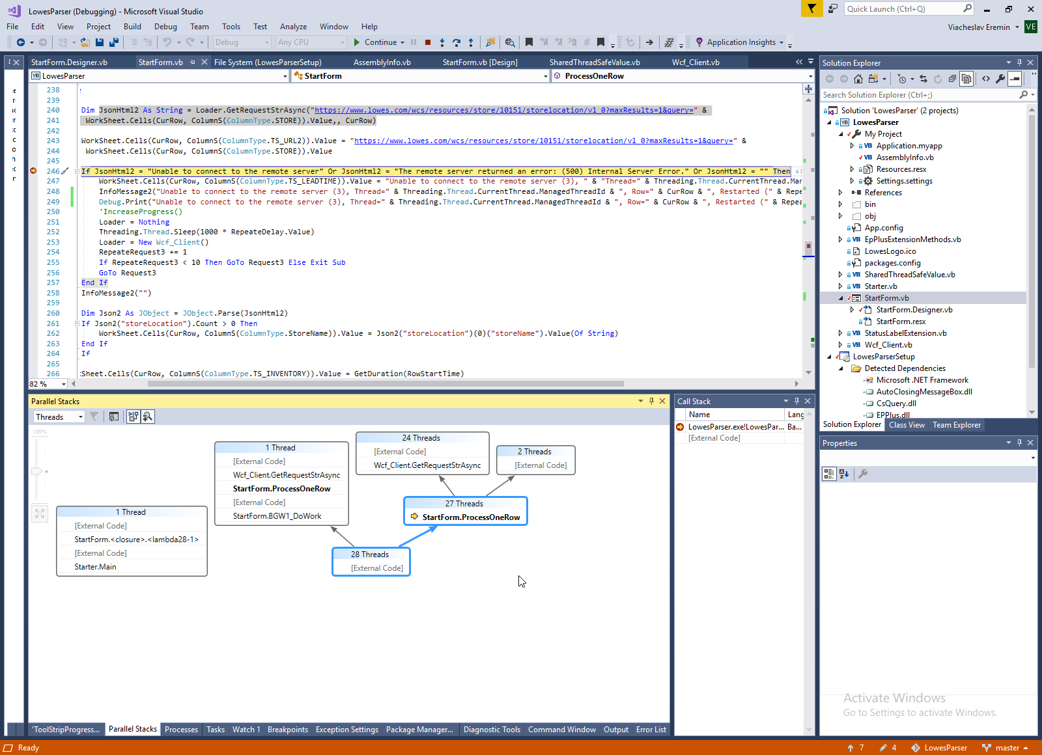Screen dimensions: 1042x755
Task: Click the Step Out debug arrow
Action: click(471, 42)
